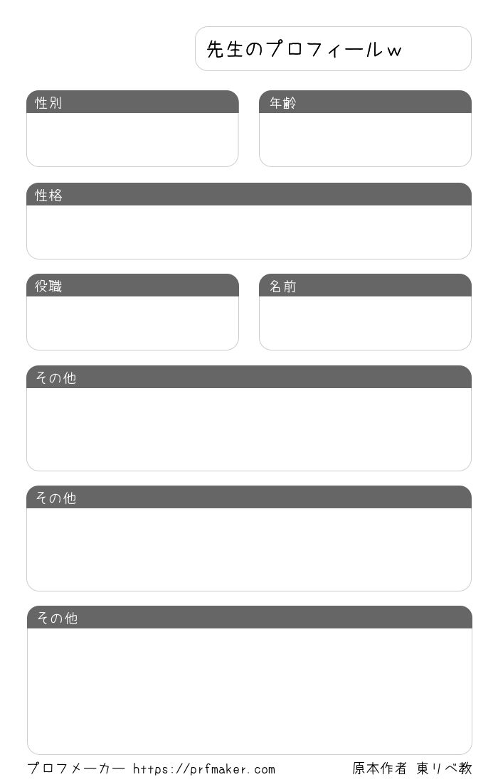The image size is (498, 782).
Task: Select the 名前 header label
Action: [283, 286]
